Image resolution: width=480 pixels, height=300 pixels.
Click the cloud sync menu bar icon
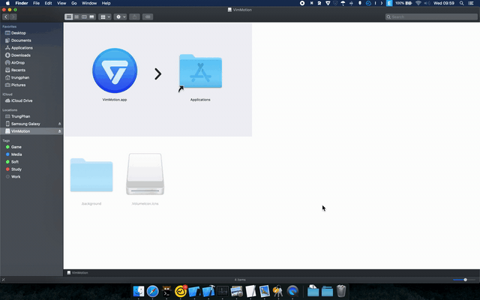click(368, 3)
